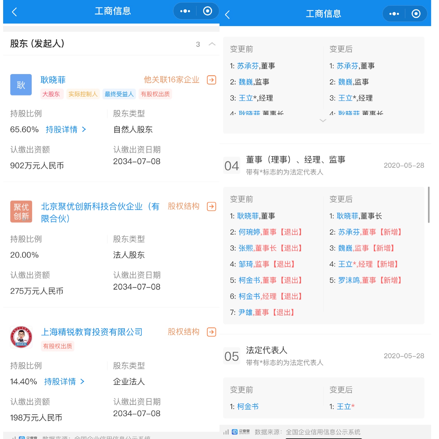Open 他关联16家企业 link

pyautogui.click(x=171, y=80)
